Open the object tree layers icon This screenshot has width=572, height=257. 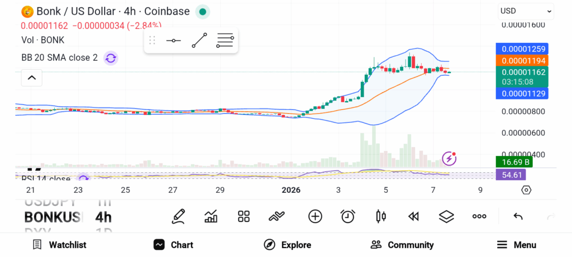click(x=446, y=216)
